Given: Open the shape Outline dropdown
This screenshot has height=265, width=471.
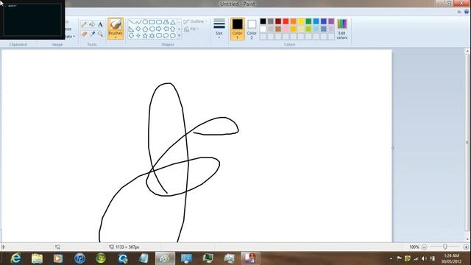Looking at the screenshot, I should click(195, 21).
